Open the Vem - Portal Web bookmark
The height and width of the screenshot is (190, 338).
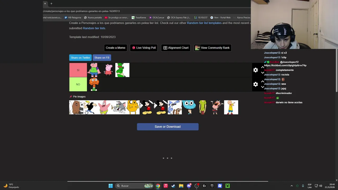coord(220,18)
